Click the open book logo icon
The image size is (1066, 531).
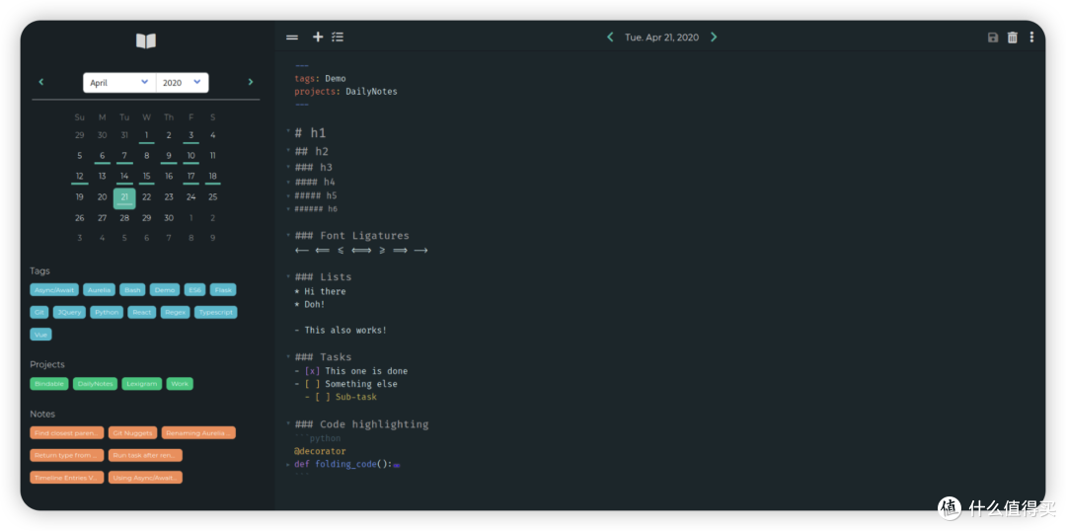(x=145, y=40)
